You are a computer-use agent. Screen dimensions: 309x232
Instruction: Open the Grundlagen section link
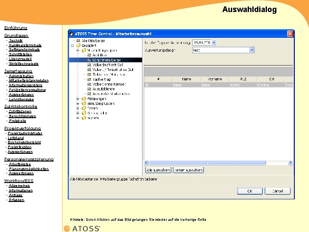click(16, 36)
